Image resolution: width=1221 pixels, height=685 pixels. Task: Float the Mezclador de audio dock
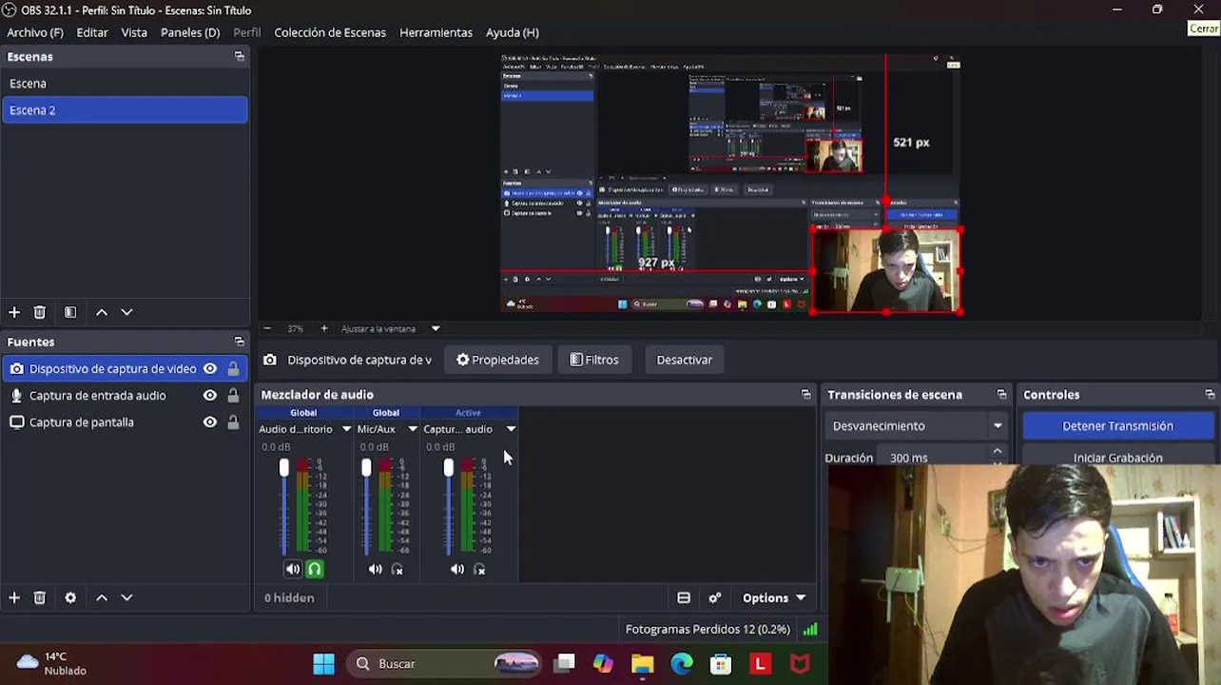806,394
